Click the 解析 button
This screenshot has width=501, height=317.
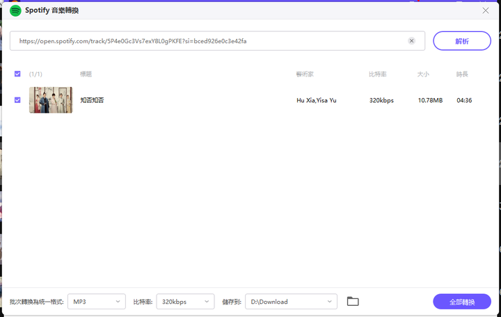pyautogui.click(x=462, y=41)
